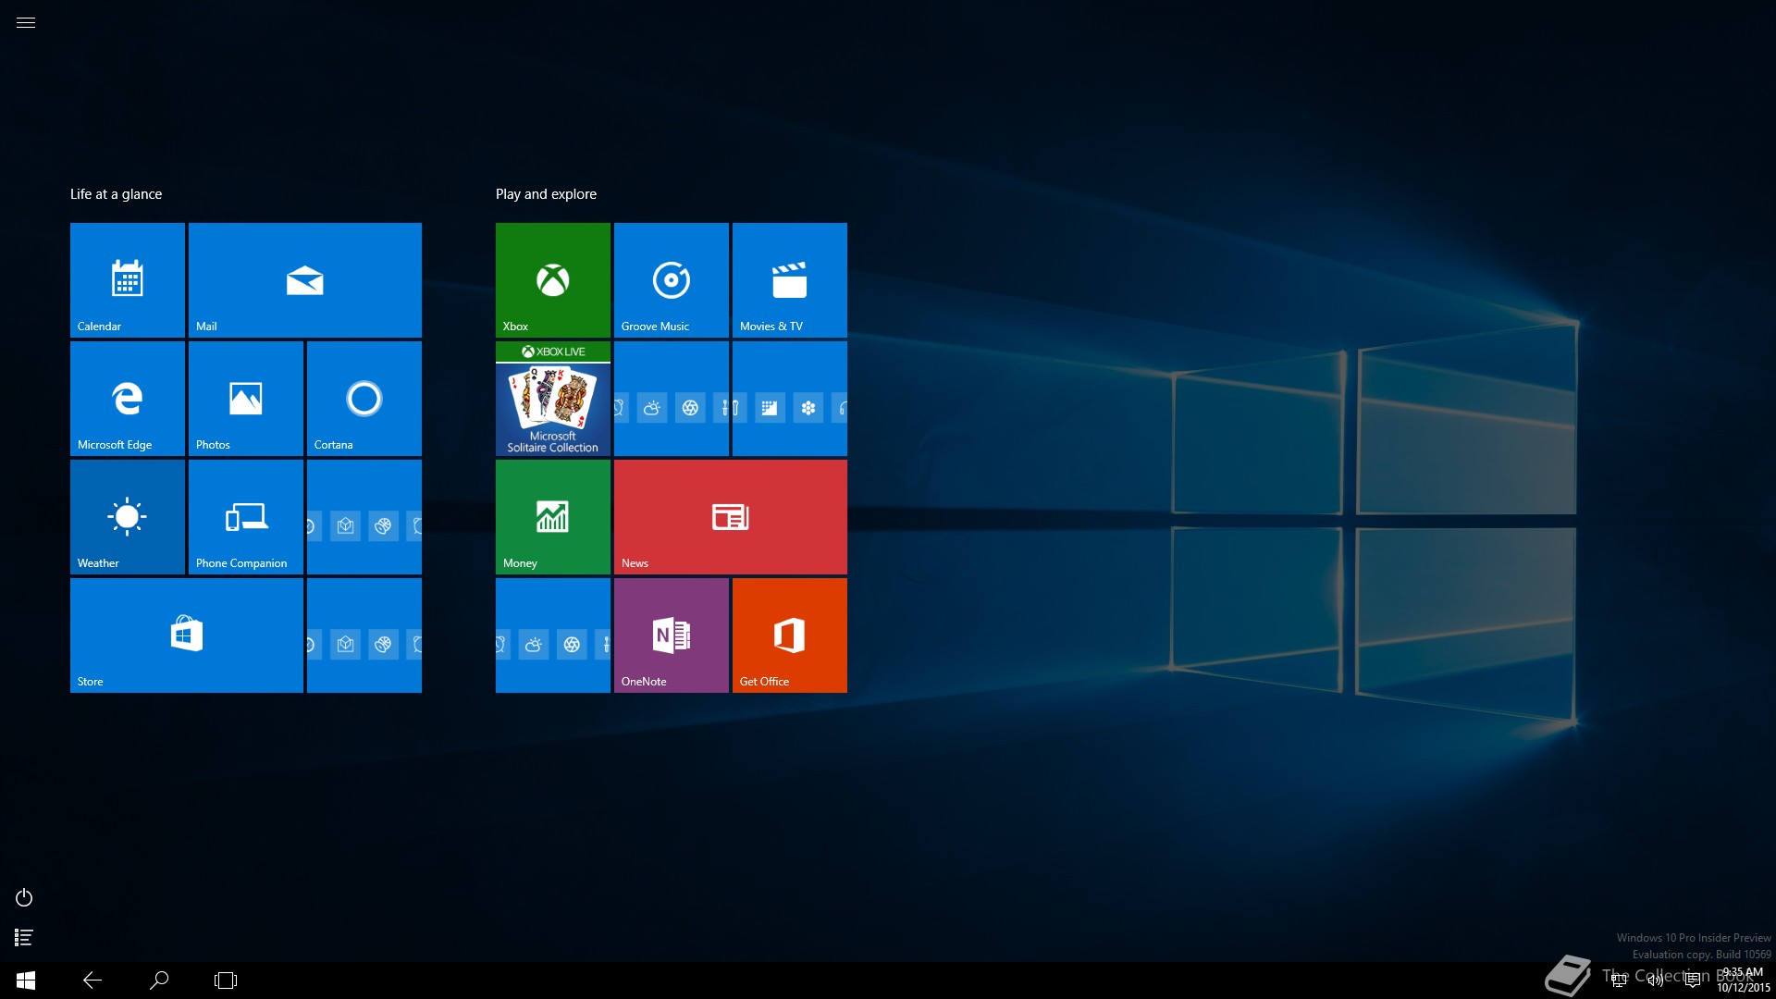
Task: Open the Calendar tile
Action: (128, 280)
